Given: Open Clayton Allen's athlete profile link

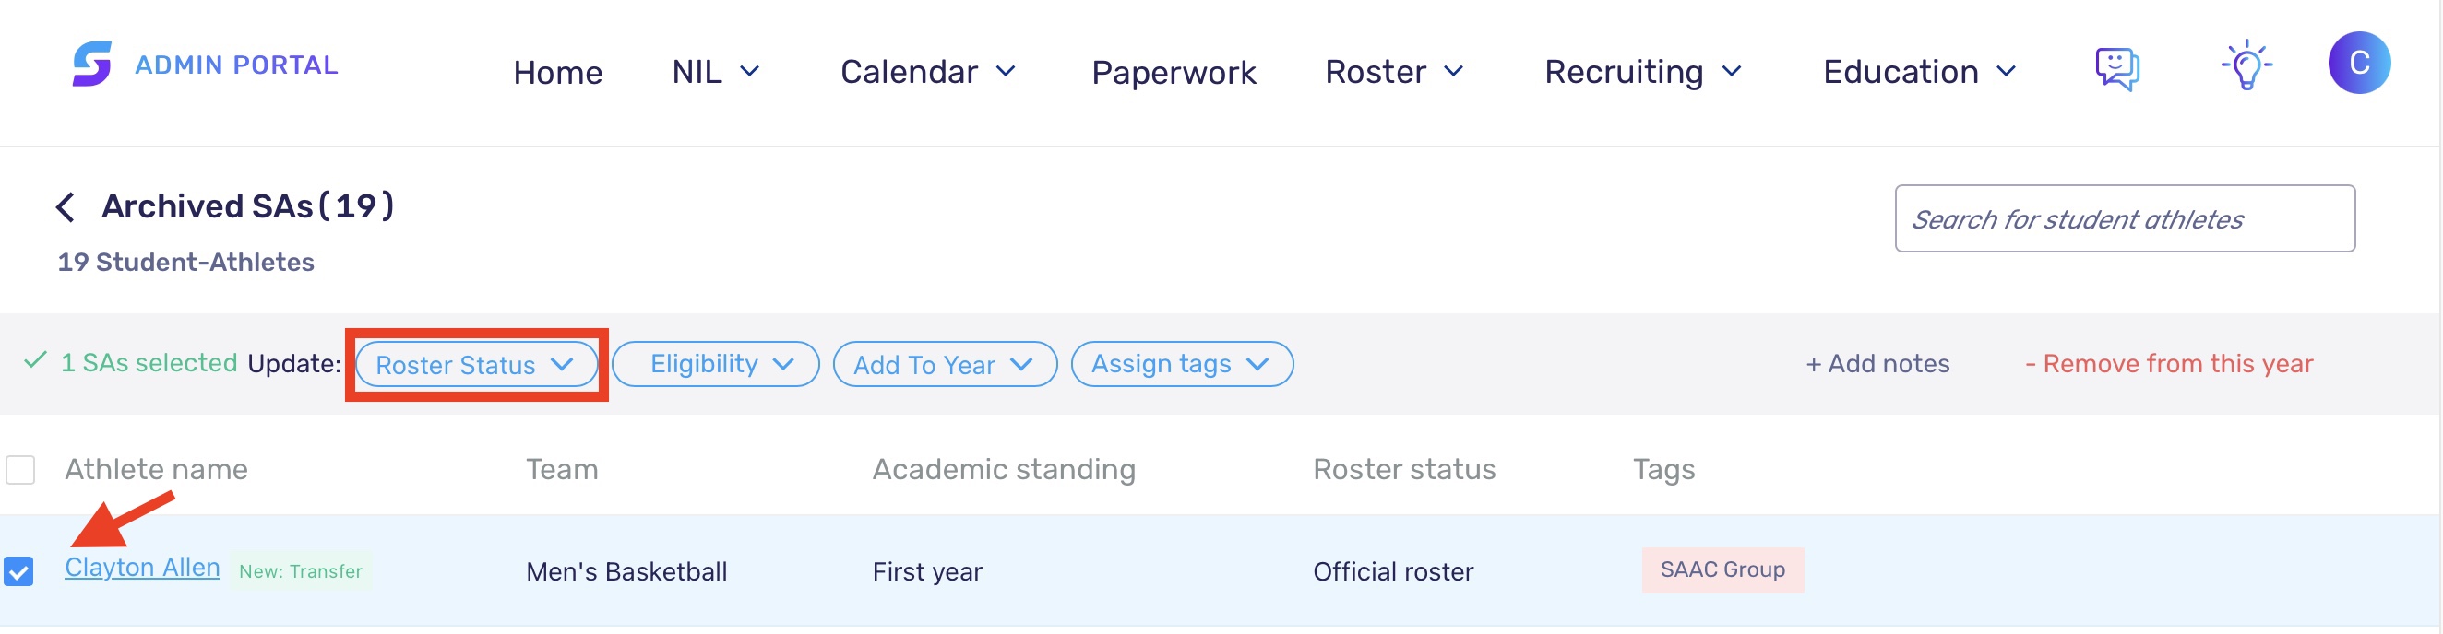Looking at the screenshot, I should [142, 567].
